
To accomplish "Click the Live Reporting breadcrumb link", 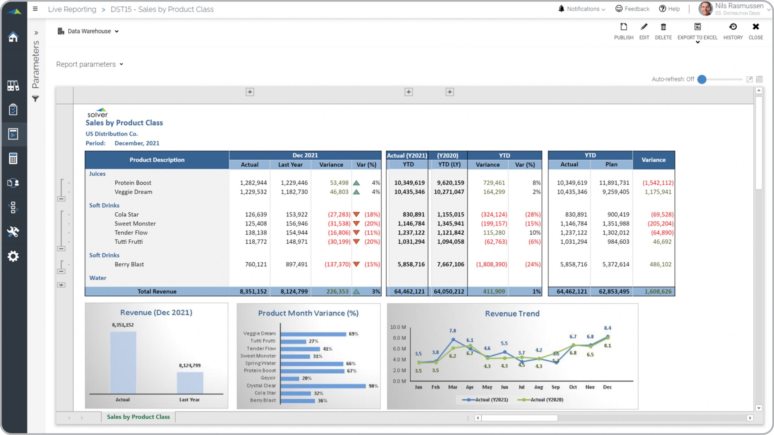I will [x=72, y=9].
